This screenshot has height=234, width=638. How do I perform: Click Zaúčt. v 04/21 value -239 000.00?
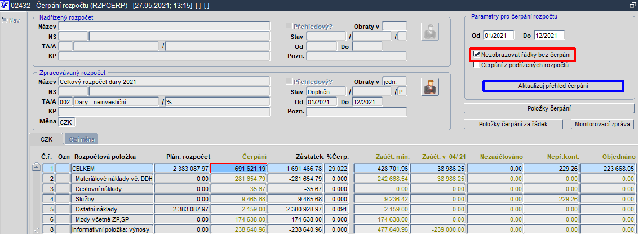click(438, 229)
